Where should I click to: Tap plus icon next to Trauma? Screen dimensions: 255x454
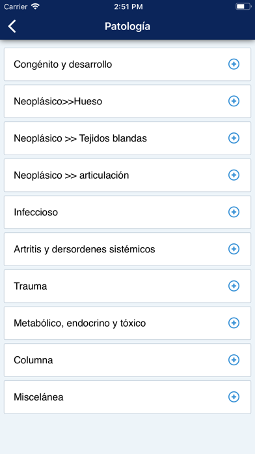pos(234,286)
